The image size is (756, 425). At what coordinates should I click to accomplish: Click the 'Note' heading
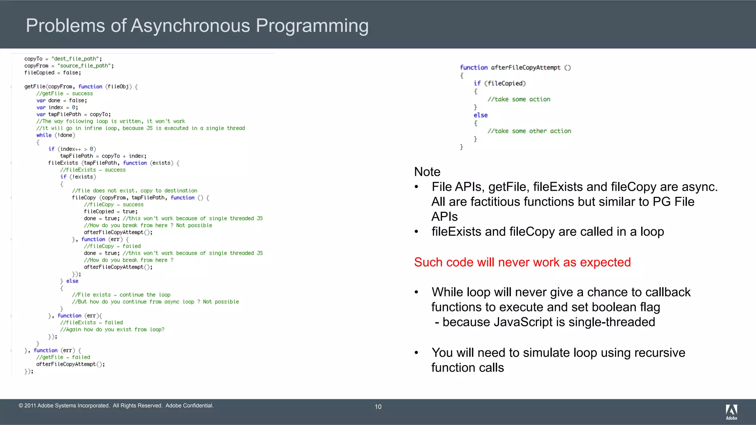point(427,172)
